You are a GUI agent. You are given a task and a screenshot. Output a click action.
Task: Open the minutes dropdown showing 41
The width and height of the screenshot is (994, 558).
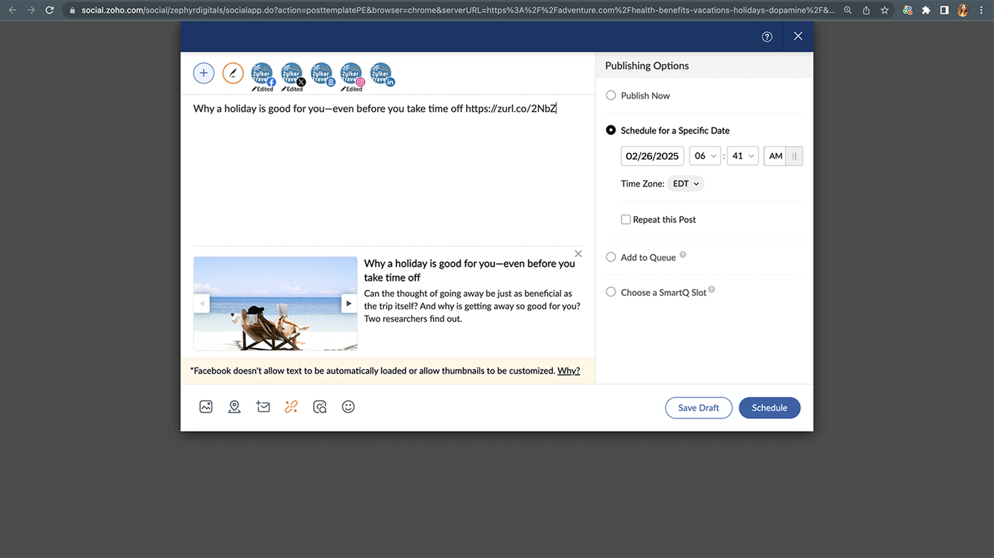click(742, 156)
